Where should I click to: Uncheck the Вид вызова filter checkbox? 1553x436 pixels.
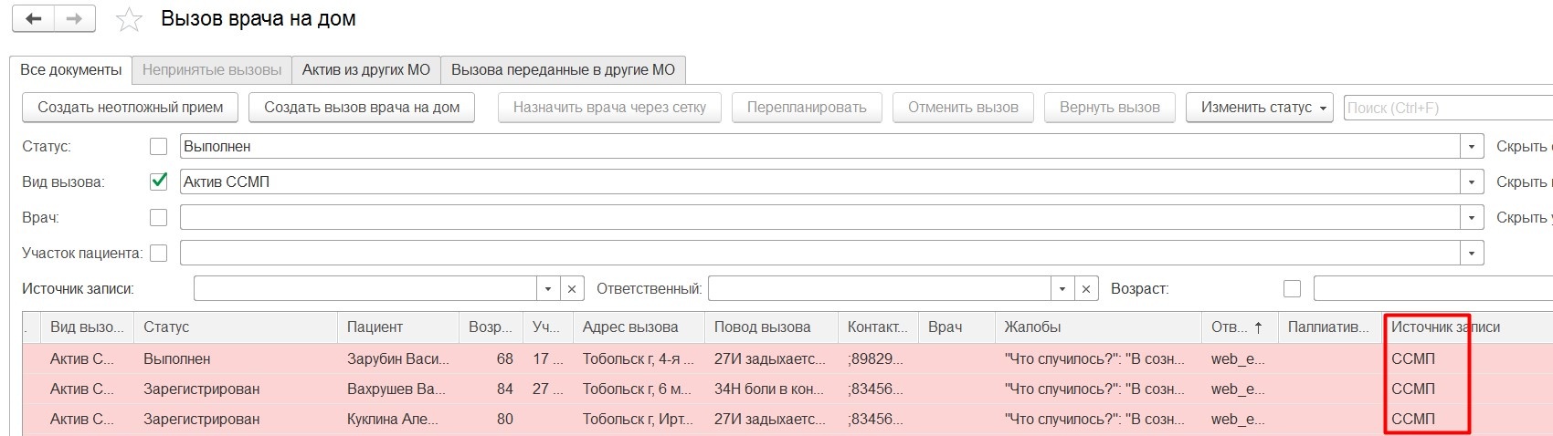159,182
